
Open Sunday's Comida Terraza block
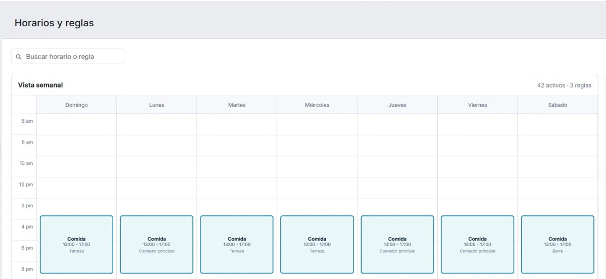click(76, 245)
